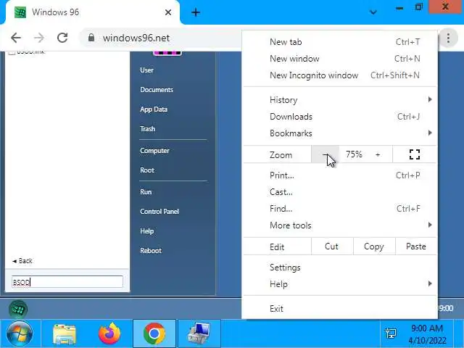Image resolution: width=464 pixels, height=348 pixels.
Task: Click Copy in the Edit row
Action: (374, 246)
